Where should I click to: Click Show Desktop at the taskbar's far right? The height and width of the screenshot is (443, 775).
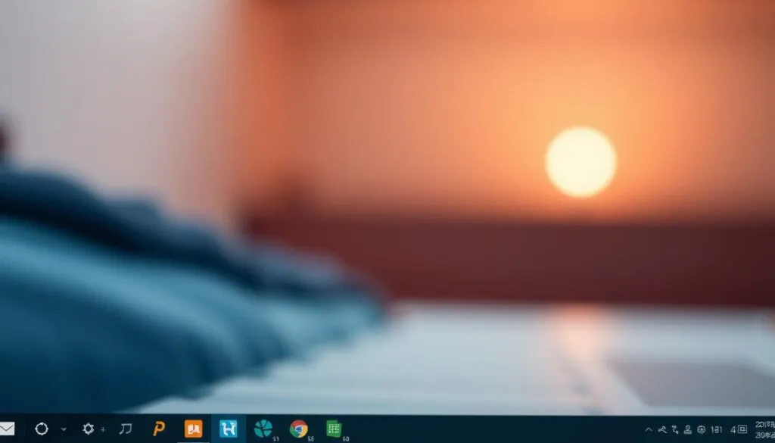[x=773, y=430]
